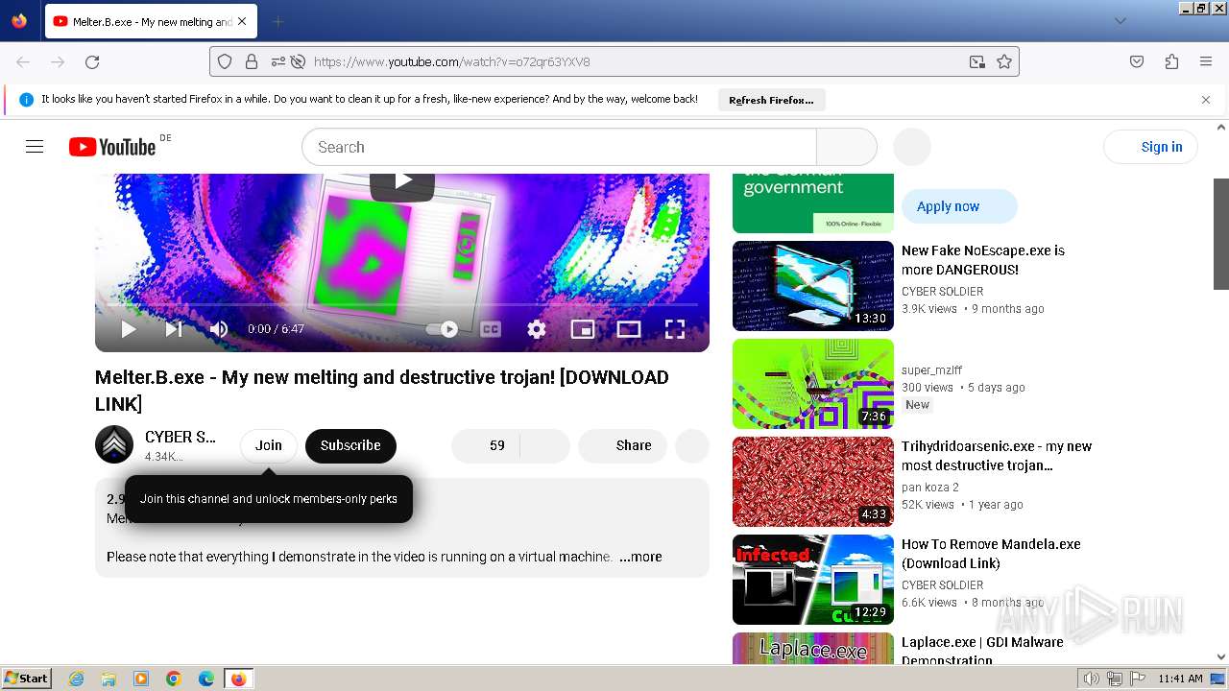Click the large play overlay button
The width and height of the screenshot is (1229, 691).
pyautogui.click(x=402, y=184)
